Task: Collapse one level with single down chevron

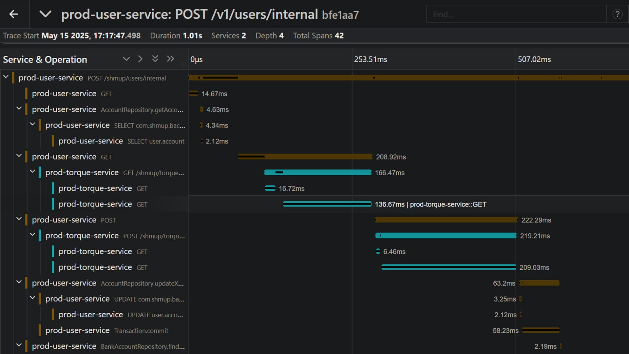Action: [126, 59]
